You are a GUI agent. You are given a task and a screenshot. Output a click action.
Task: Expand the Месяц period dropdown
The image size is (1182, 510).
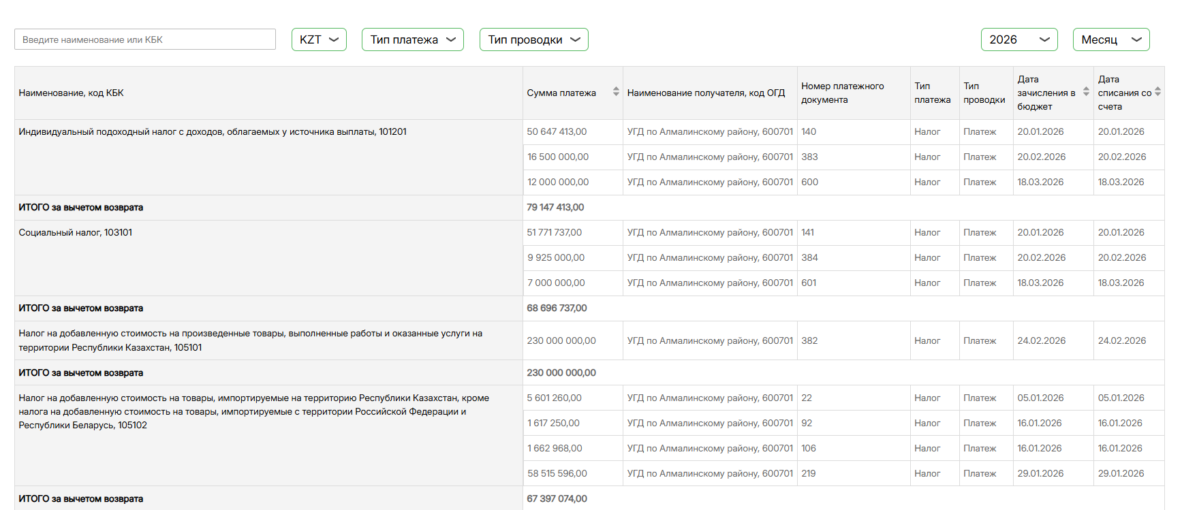point(1110,39)
